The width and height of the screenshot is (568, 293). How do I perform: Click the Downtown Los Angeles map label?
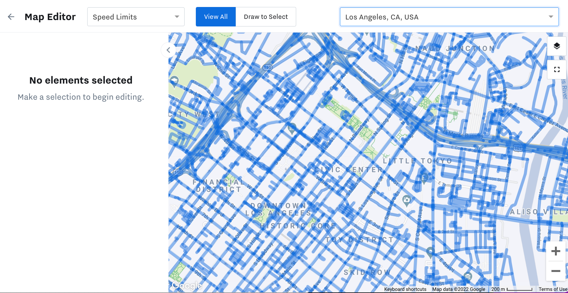[x=278, y=209]
